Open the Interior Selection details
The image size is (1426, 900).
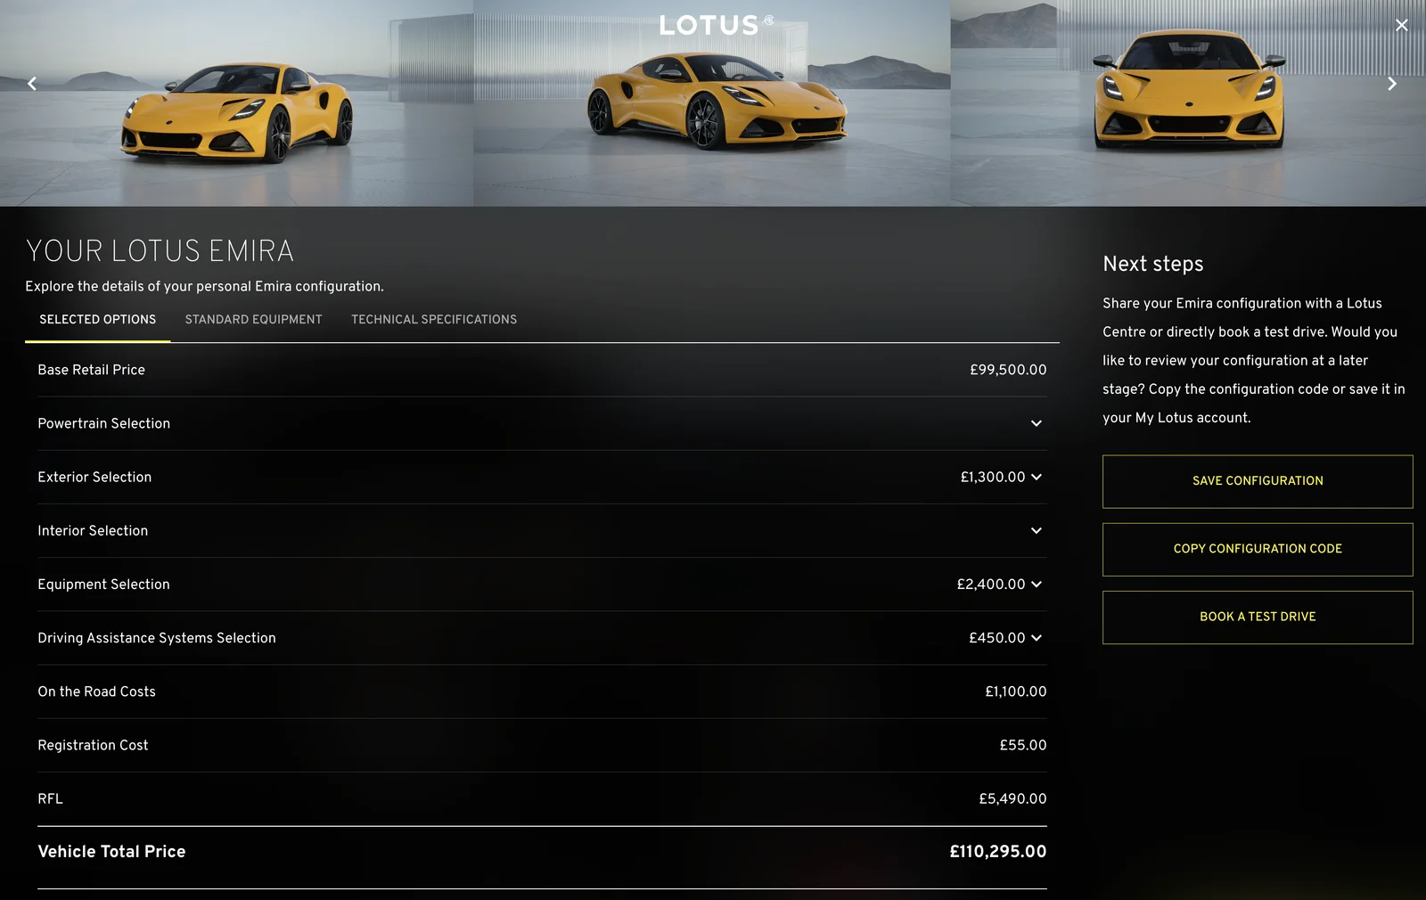[1037, 531]
